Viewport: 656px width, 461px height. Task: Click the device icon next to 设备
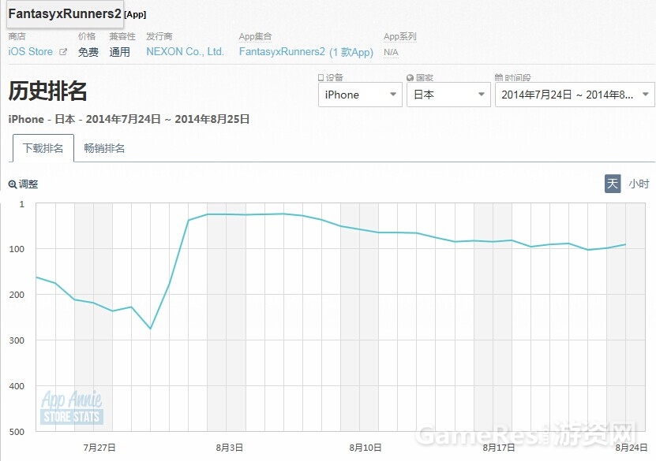point(321,78)
